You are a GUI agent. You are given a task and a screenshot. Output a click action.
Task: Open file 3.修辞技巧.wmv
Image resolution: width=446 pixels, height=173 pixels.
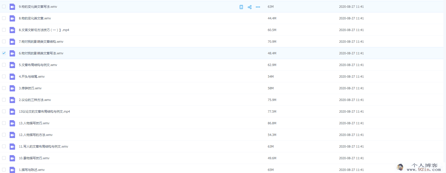click(30, 88)
